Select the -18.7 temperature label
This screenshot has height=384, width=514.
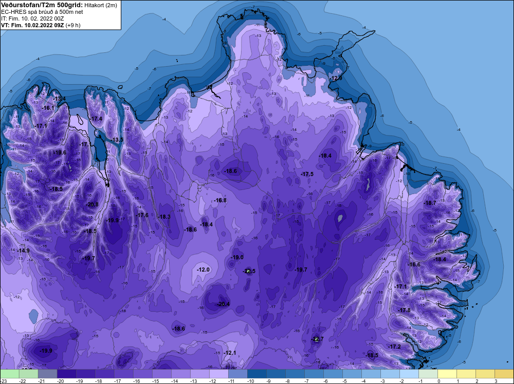(x=430, y=203)
